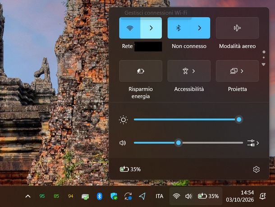Image resolution: width=275 pixels, height=207 pixels.
Task: Click the tray temperature reading 95
Action: point(42,196)
